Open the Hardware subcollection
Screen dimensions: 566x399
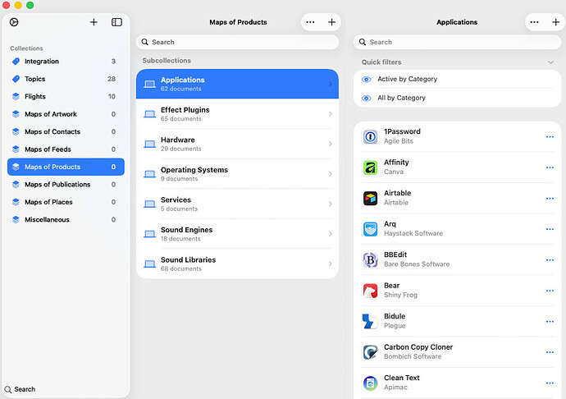click(236, 144)
